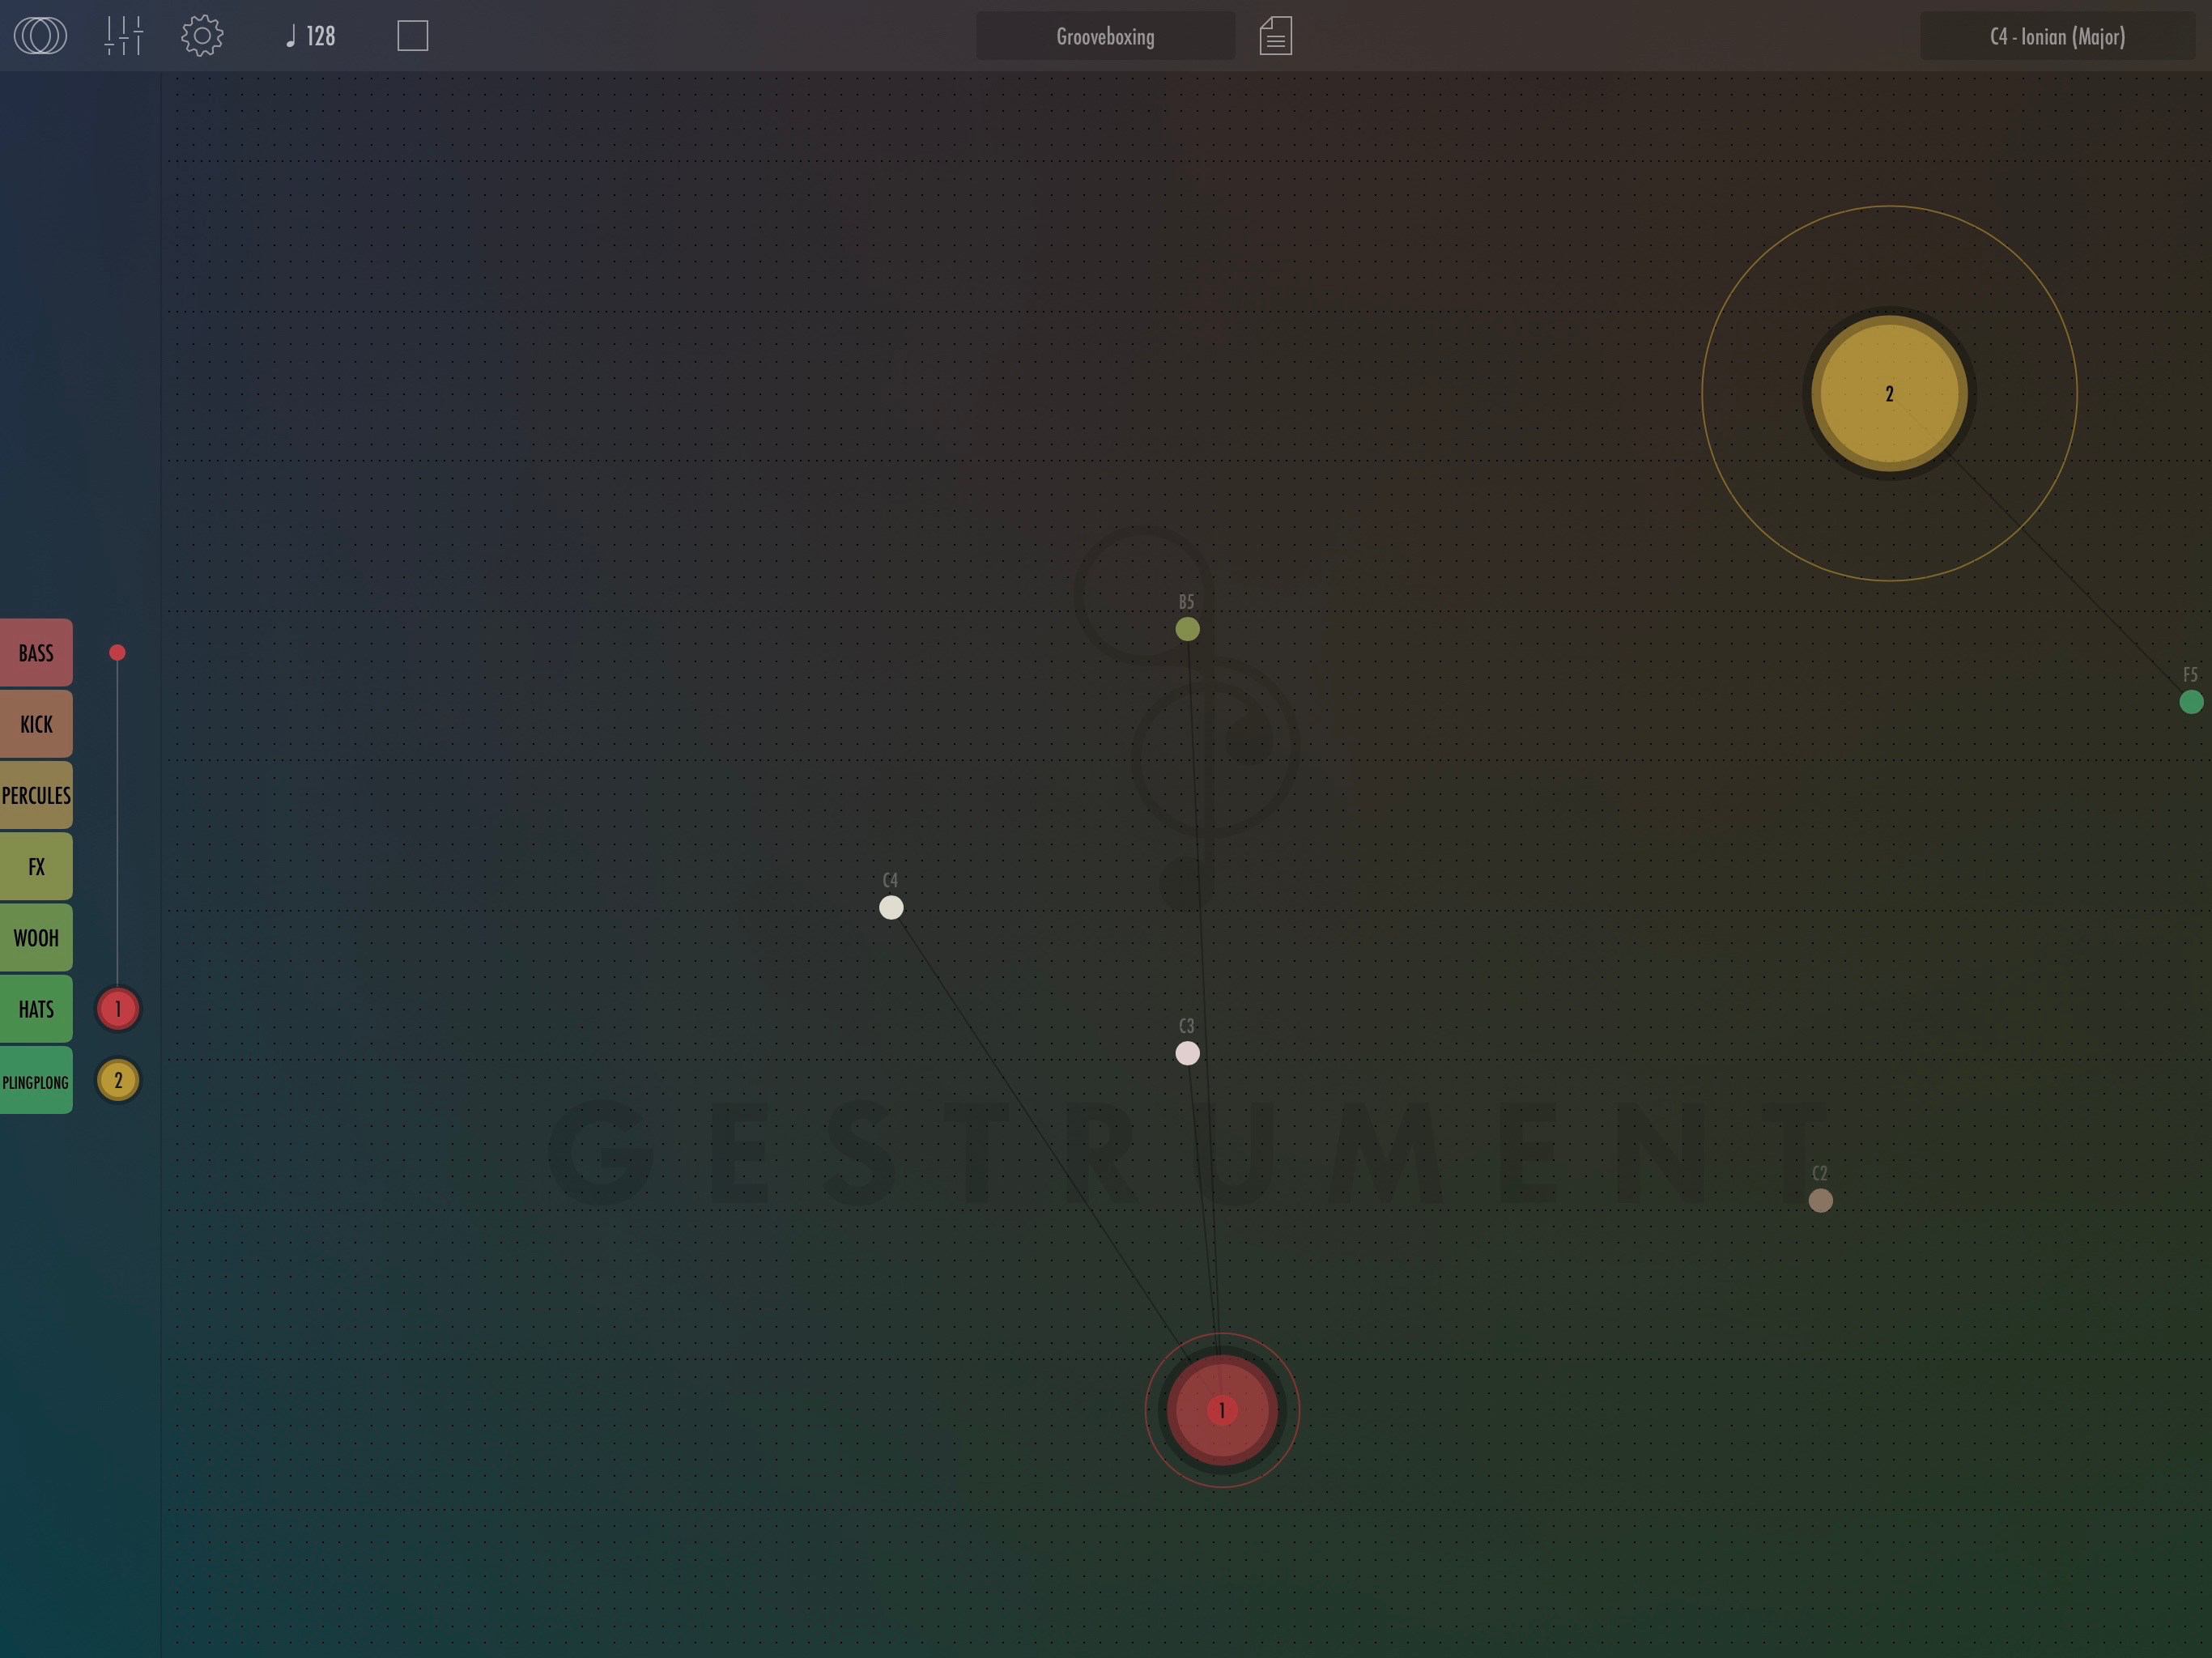Open the document notes icon
2212x1658 pixels.
click(1275, 36)
